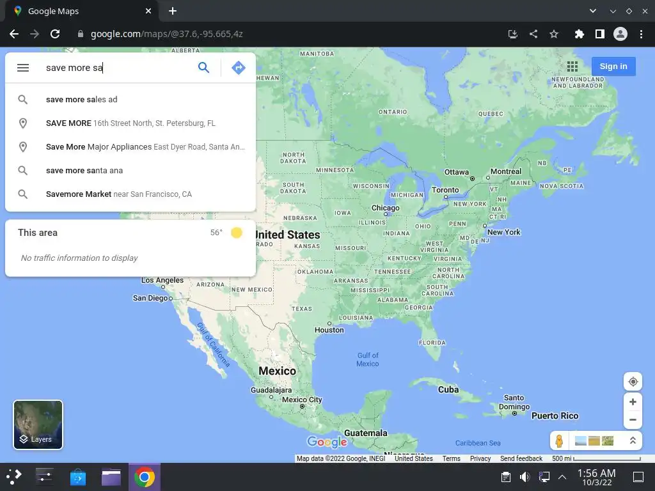Screen dimensions: 655x491
Task: View site info via the padlock icon
Action: pos(81,34)
